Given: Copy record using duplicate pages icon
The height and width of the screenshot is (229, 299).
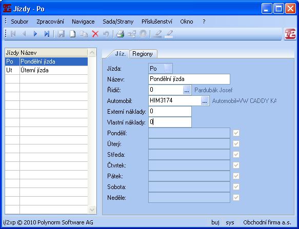Looking at the screenshot, I should 84,34.
